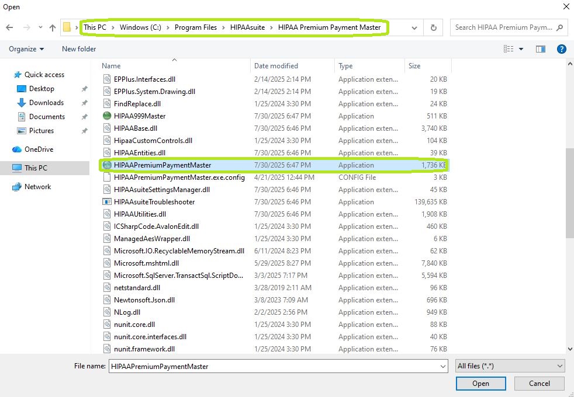Click the search magnifier icon
574x397 pixels.
pos(559,27)
